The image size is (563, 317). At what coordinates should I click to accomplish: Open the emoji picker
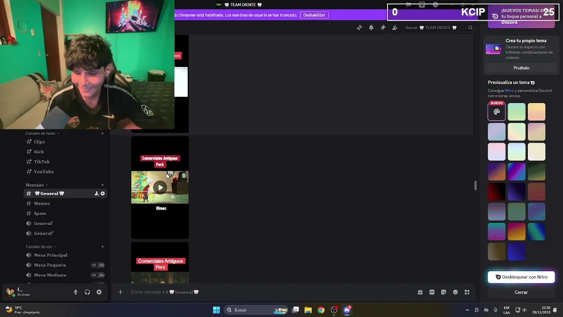pos(455,292)
